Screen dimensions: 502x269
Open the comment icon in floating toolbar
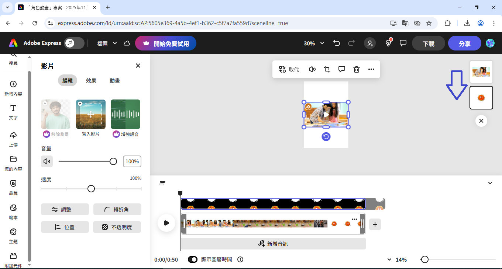(342, 69)
